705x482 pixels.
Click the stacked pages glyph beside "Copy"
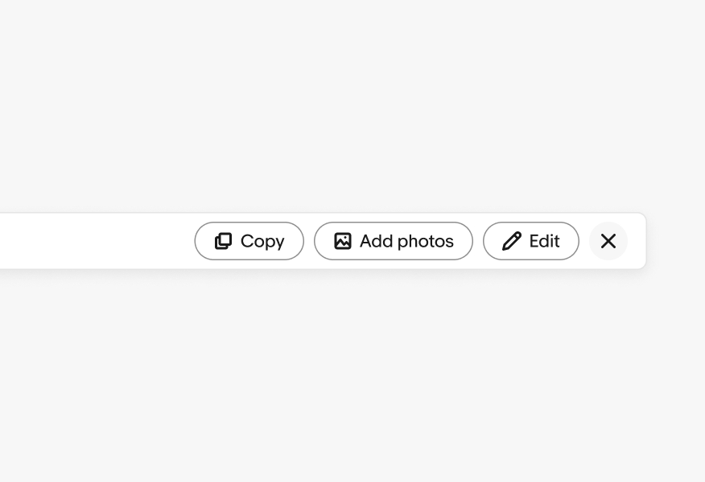point(224,241)
